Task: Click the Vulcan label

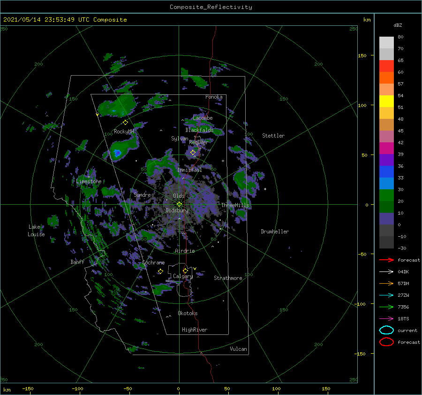Action: tap(238, 349)
